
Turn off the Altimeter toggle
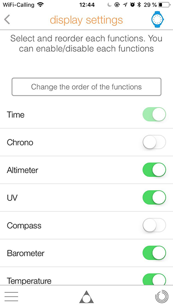click(x=154, y=170)
